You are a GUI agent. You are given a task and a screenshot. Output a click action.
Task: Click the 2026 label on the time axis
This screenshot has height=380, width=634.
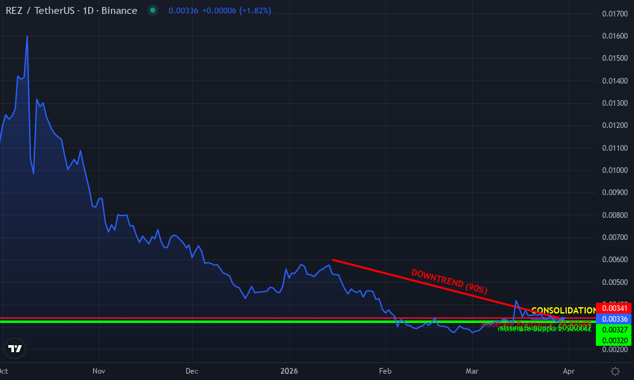pyautogui.click(x=289, y=371)
